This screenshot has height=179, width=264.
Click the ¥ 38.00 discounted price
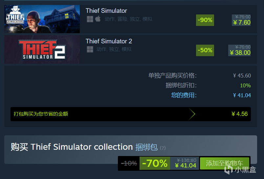pos(240,53)
